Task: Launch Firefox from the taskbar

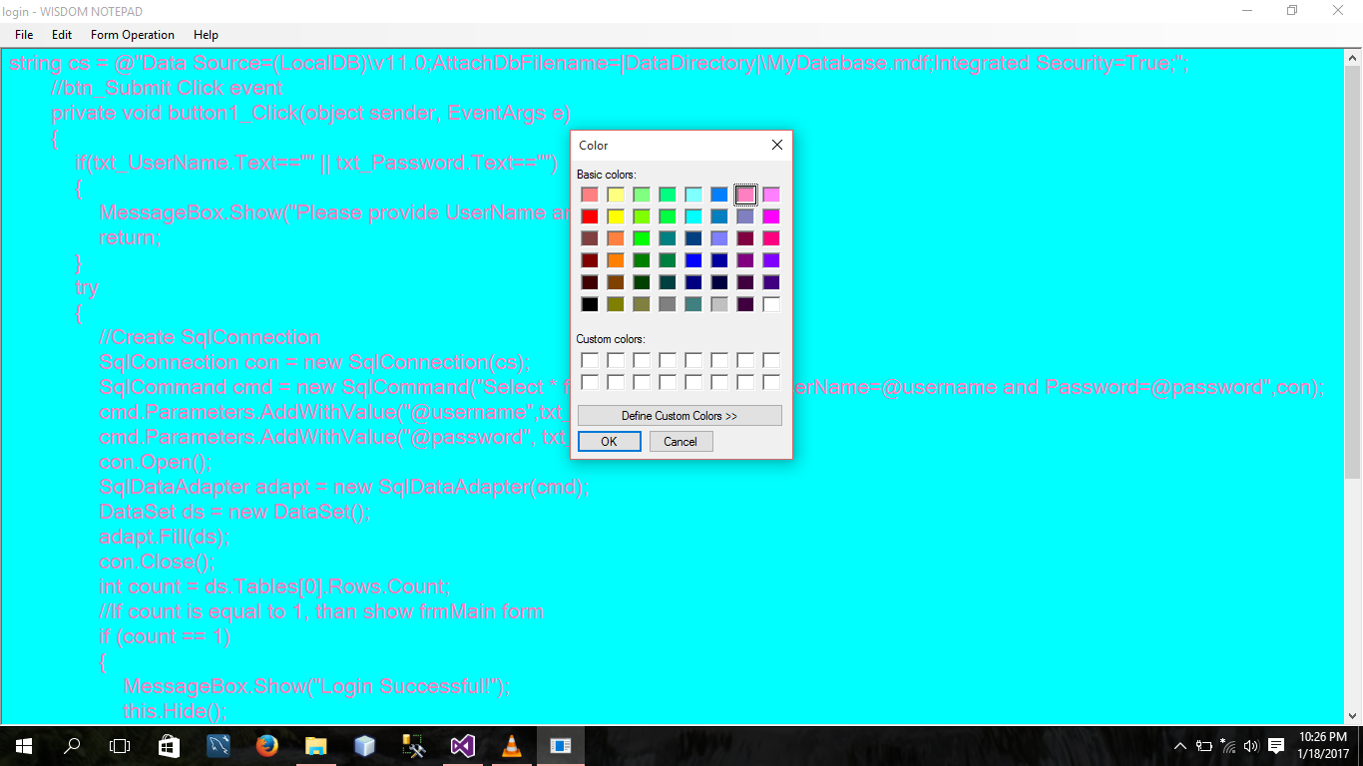Action: coord(266,745)
